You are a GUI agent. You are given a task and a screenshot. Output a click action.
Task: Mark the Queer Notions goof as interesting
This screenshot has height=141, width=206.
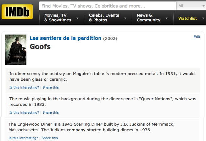pyautogui.click(x=24, y=112)
